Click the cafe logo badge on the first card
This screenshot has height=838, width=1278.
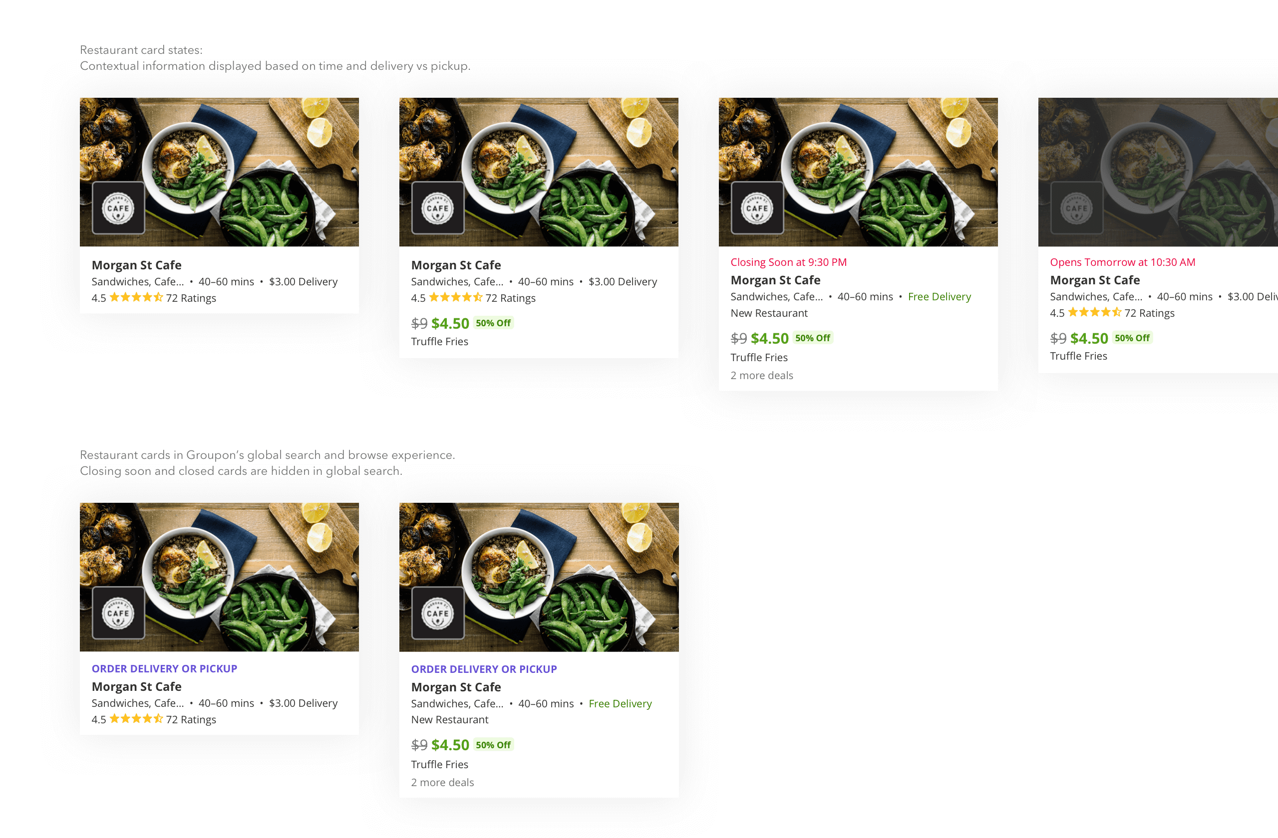(x=118, y=208)
